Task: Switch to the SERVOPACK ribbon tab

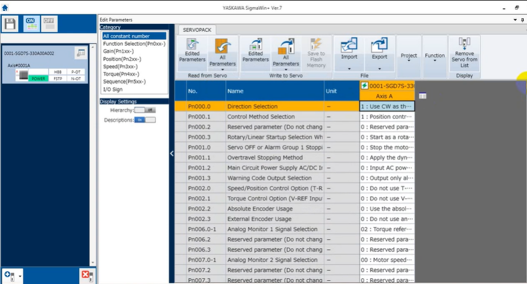Action: pyautogui.click(x=197, y=30)
